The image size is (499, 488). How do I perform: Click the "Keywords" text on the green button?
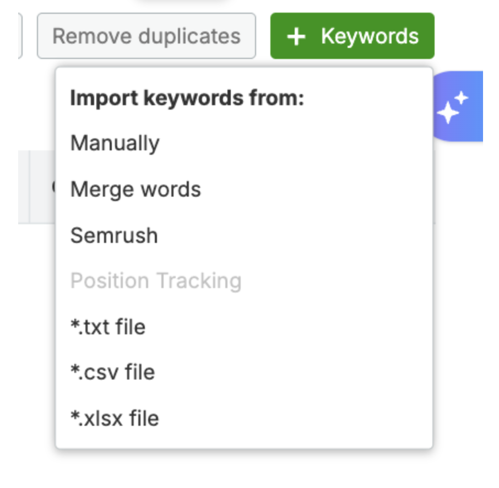tap(370, 36)
